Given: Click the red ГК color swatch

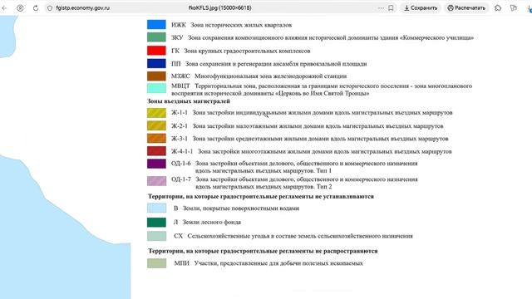Looking at the screenshot, I should 156,51.
